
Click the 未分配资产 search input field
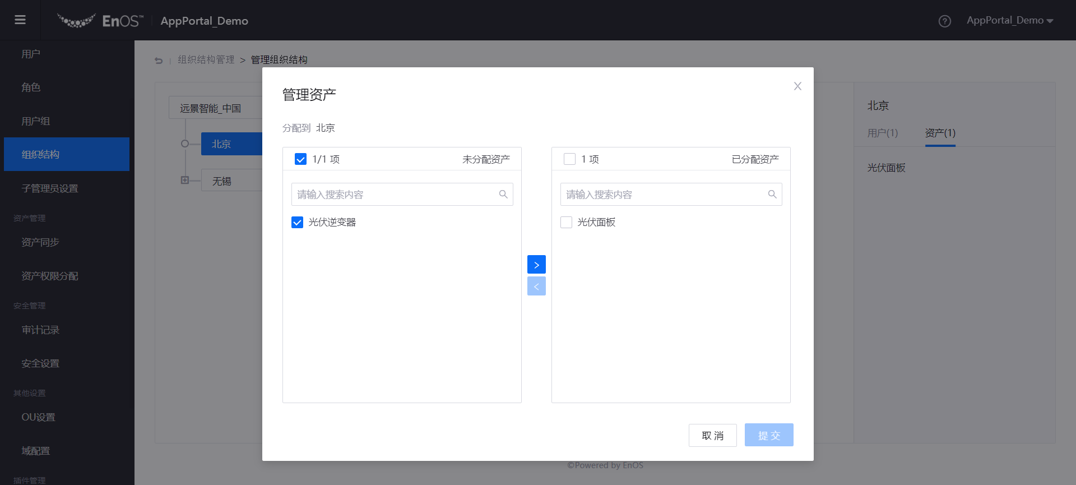395,195
